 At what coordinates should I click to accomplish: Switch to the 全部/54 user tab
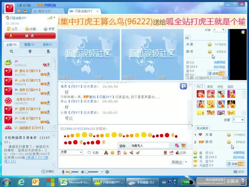11,45
